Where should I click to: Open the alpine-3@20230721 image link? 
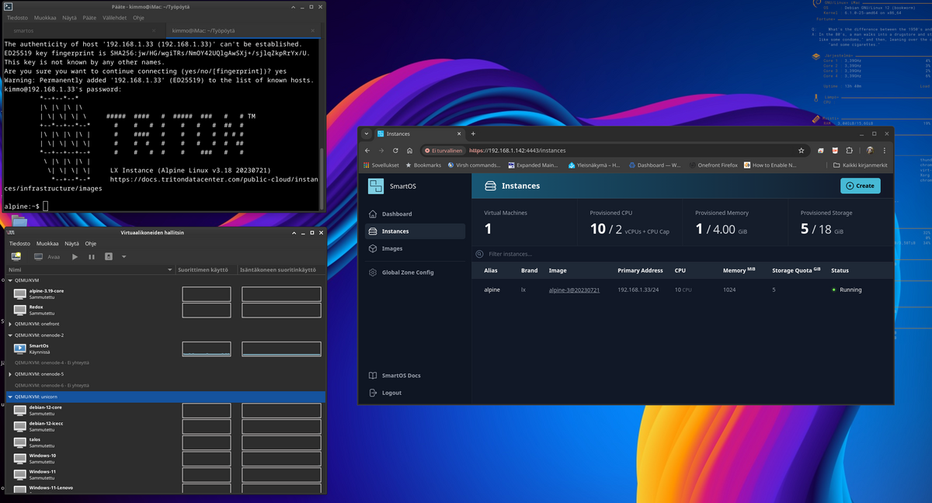click(574, 290)
